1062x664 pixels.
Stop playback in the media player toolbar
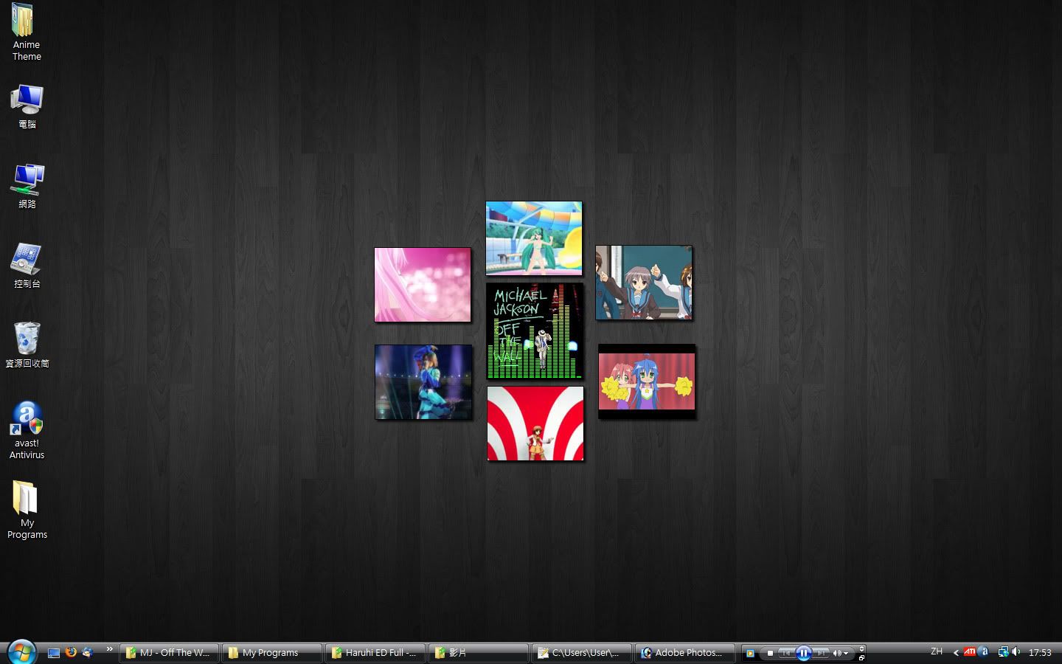point(770,653)
